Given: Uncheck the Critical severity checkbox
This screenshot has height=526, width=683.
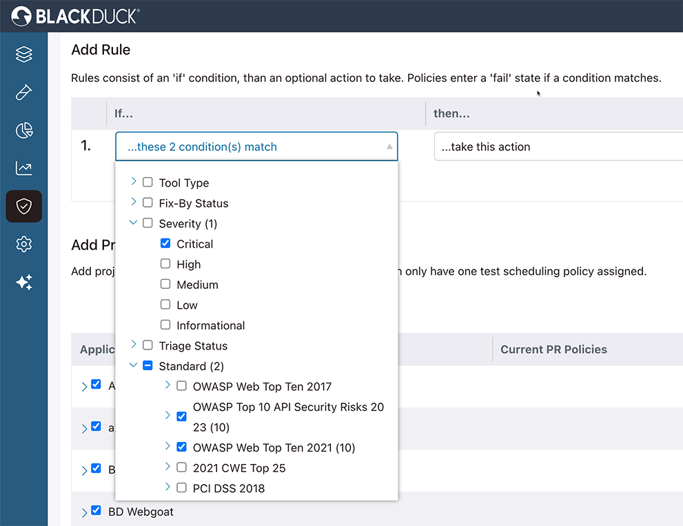Looking at the screenshot, I should [165, 243].
